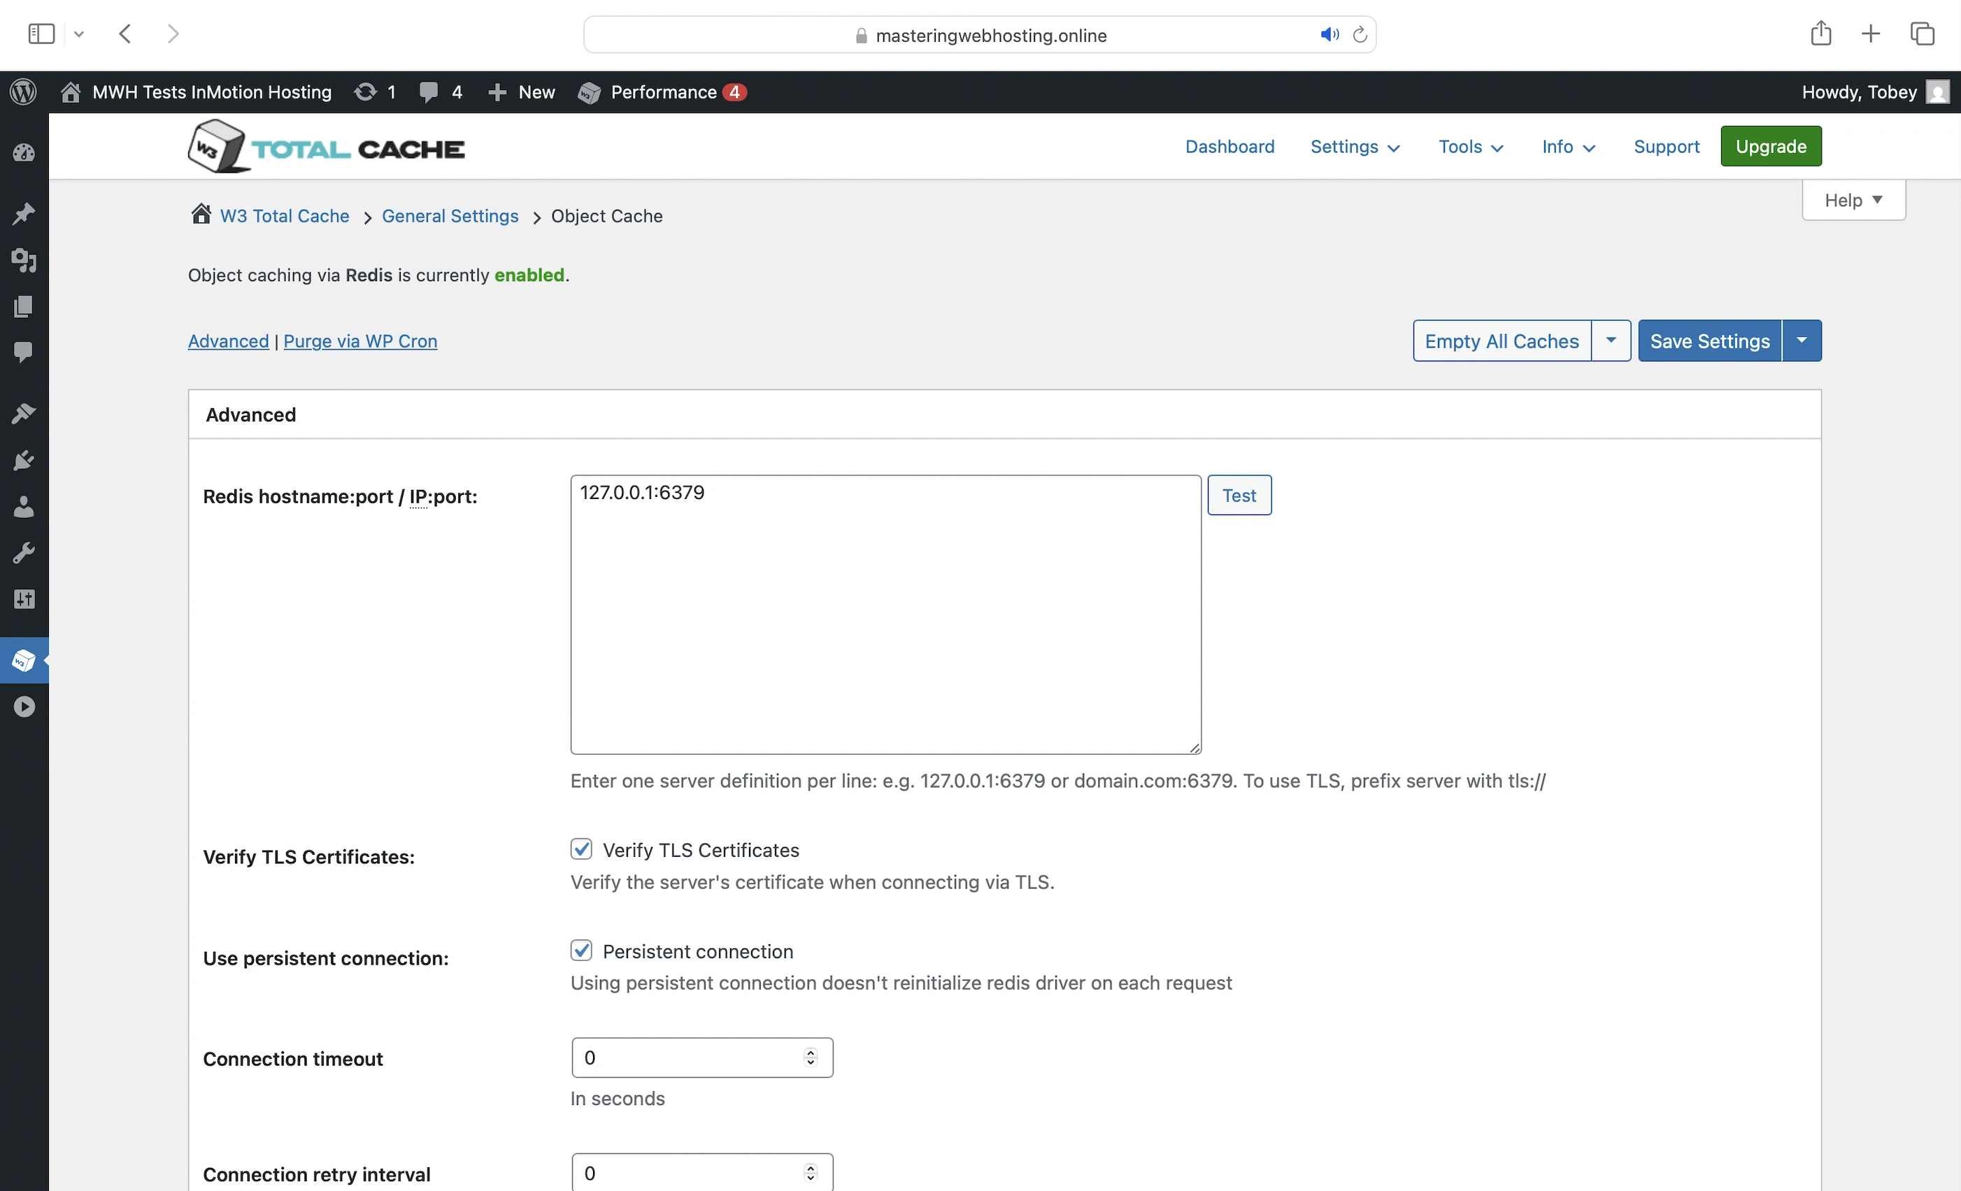This screenshot has width=1961, height=1191.
Task: Open the Tools menu in header
Action: click(x=1470, y=146)
